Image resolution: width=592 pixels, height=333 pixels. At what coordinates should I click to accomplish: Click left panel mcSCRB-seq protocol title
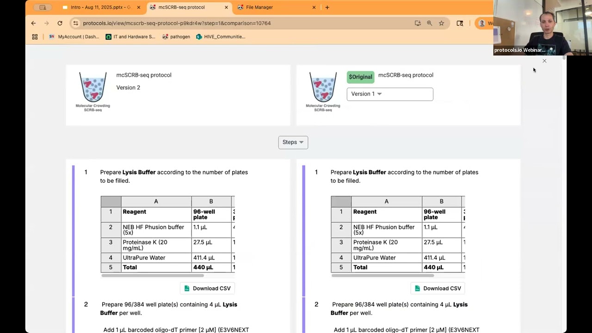[144, 75]
